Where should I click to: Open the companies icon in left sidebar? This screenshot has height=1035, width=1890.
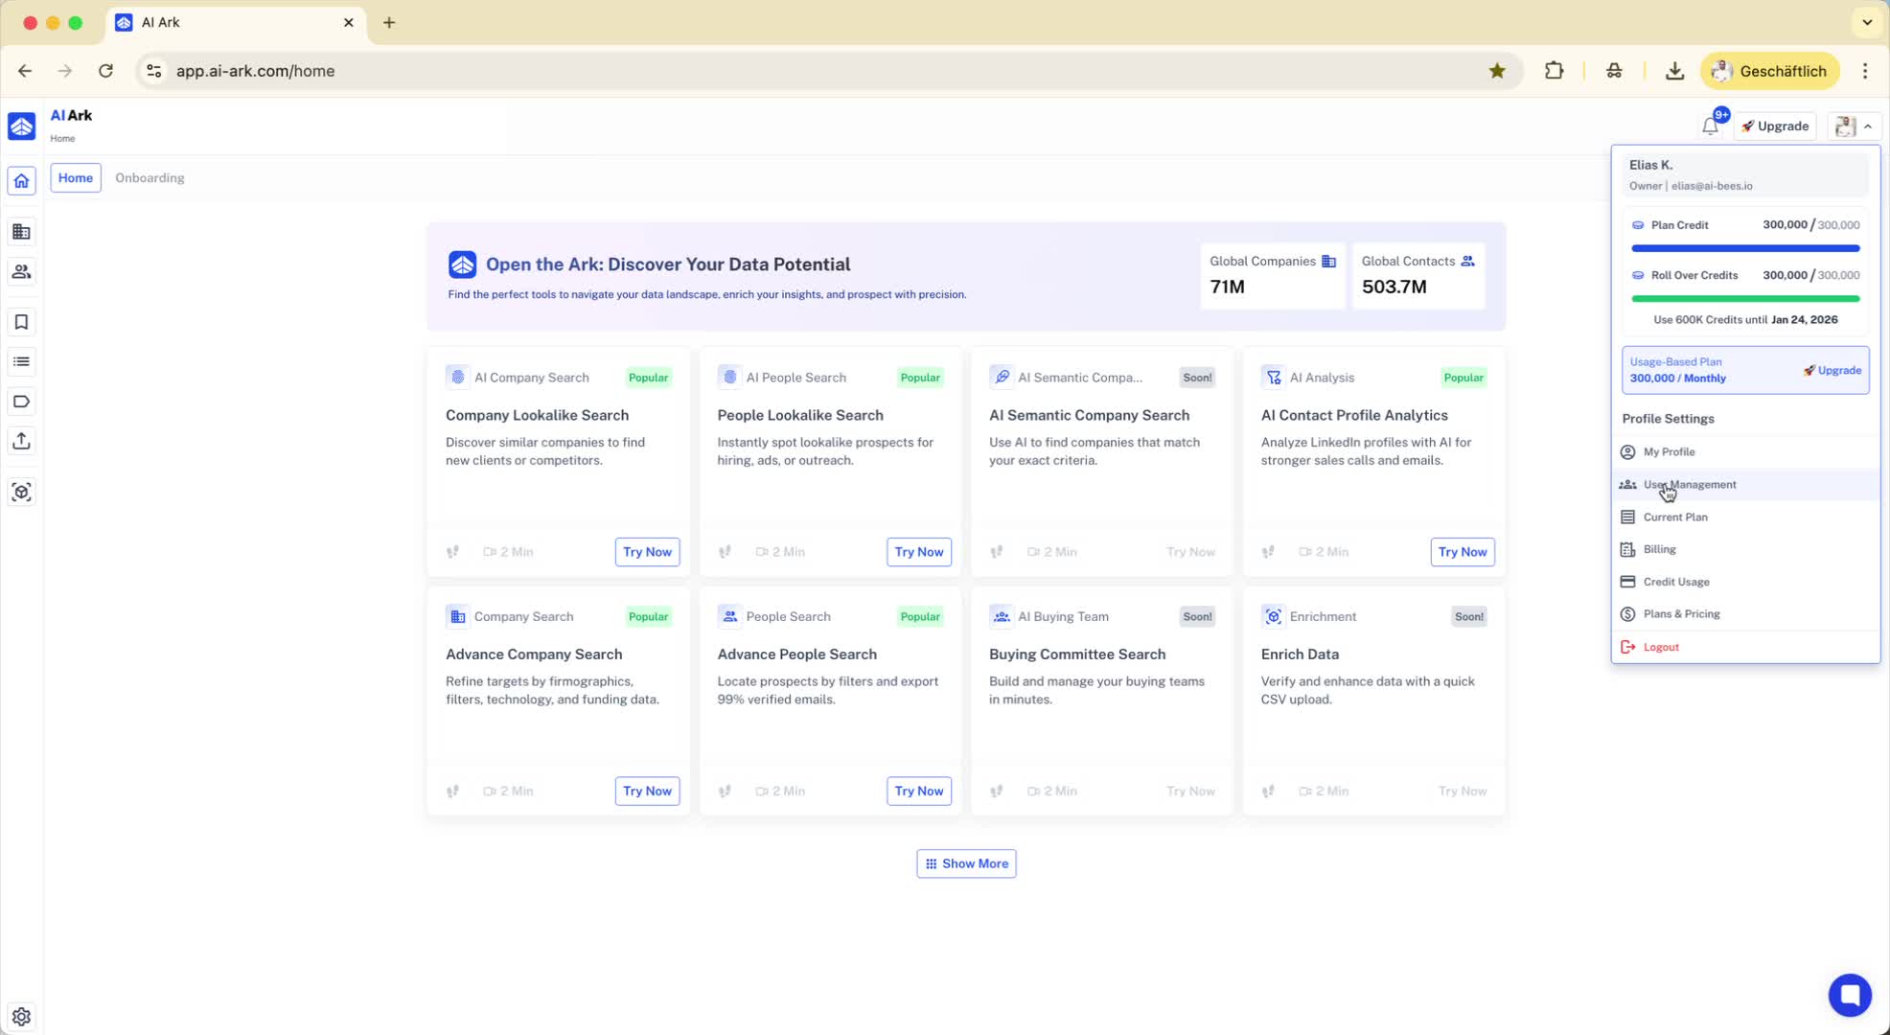pyautogui.click(x=21, y=232)
